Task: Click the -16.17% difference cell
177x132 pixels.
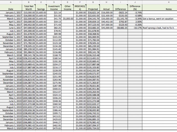Action: (x=135, y=28)
